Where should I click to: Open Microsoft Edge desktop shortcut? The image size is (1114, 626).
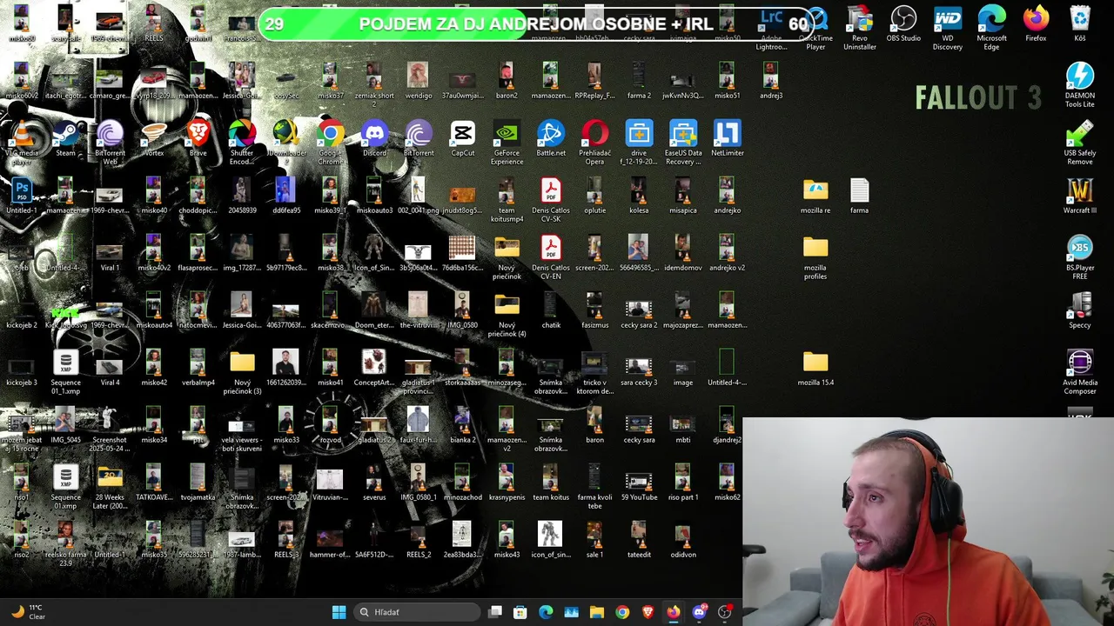pos(991,27)
